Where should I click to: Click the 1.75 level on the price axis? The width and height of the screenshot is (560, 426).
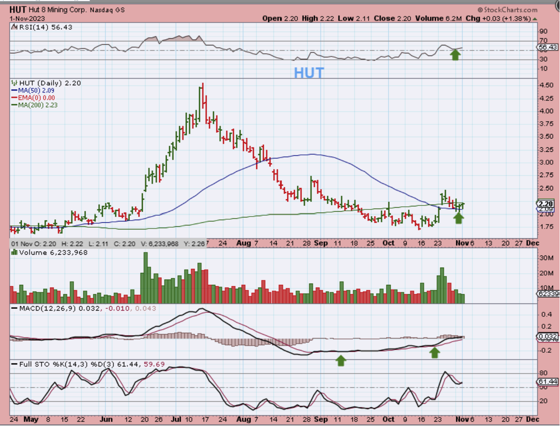coord(546,226)
